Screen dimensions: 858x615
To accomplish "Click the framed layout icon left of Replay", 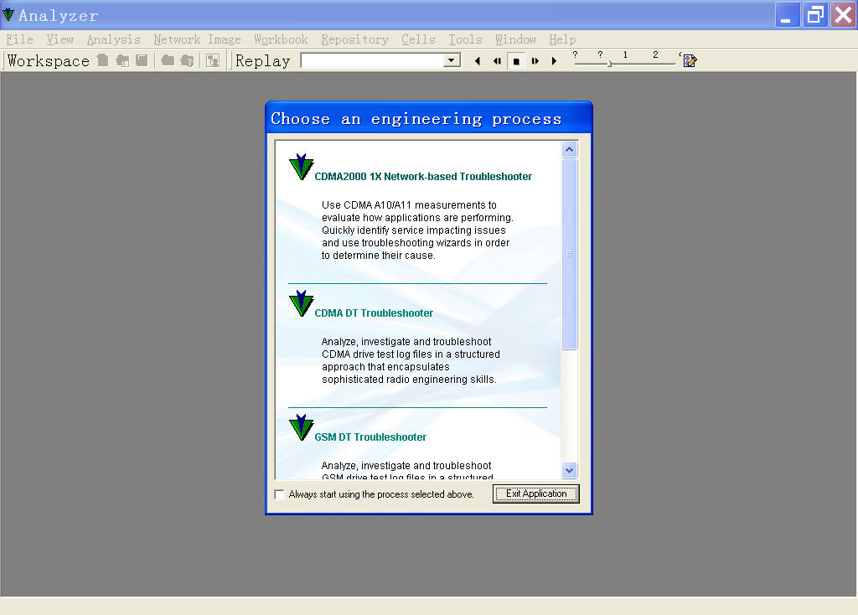I will 213,60.
